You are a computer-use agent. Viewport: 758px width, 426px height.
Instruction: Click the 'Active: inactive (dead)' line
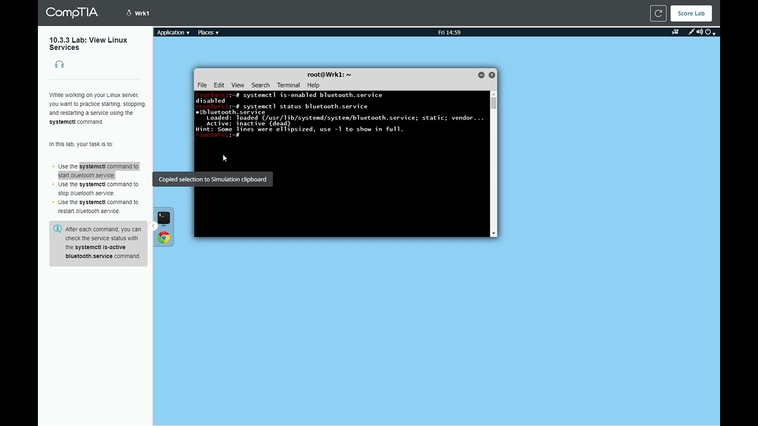click(248, 124)
